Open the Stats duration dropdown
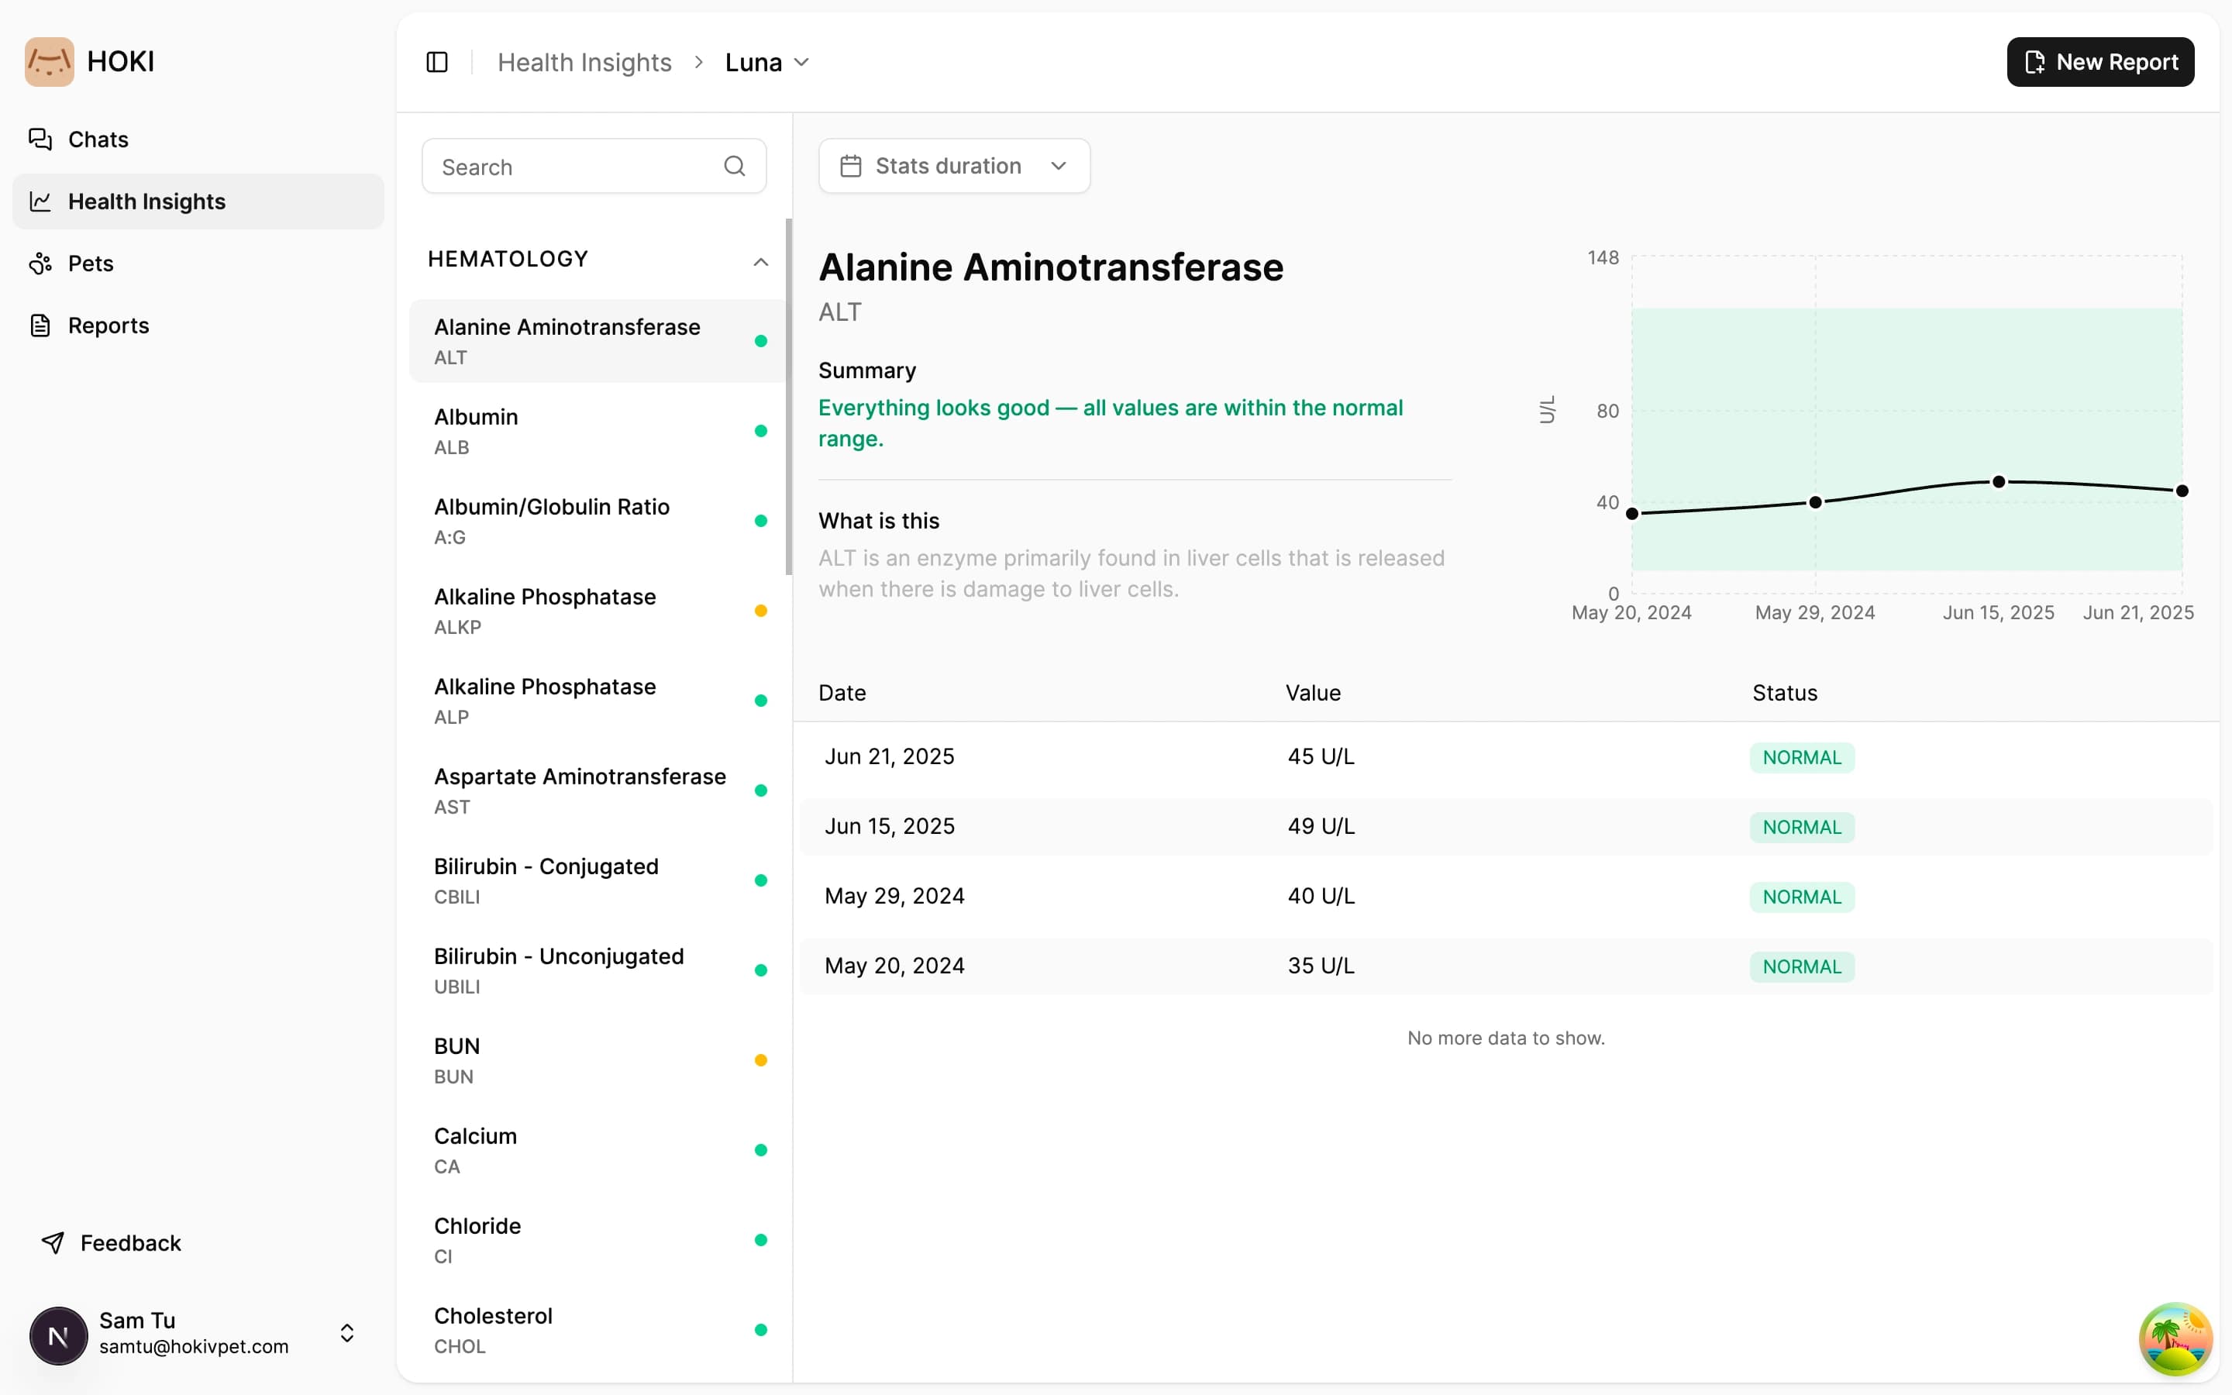This screenshot has height=1395, width=2232. [x=952, y=166]
